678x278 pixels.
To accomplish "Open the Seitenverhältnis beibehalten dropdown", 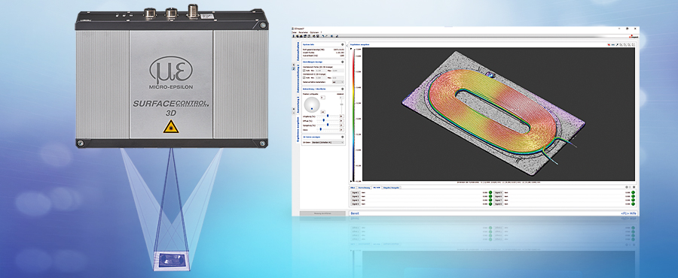I will coord(337,82).
